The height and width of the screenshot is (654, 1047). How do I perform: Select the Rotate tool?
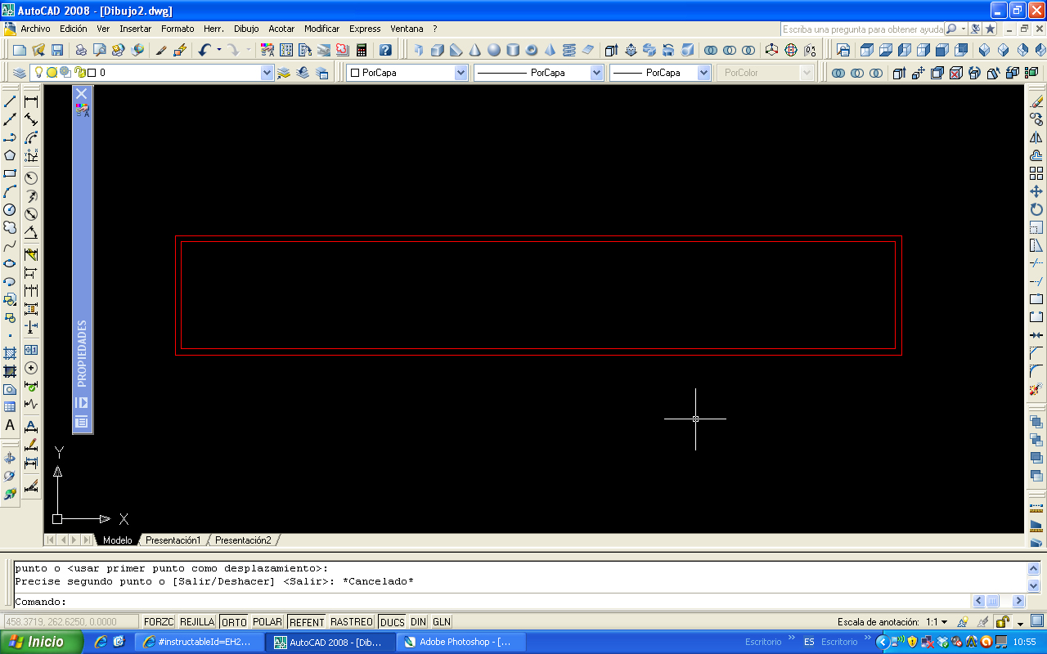pyautogui.click(x=1036, y=209)
